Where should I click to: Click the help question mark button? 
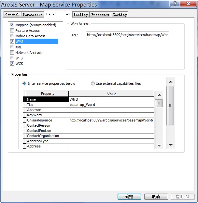click(175, 4)
